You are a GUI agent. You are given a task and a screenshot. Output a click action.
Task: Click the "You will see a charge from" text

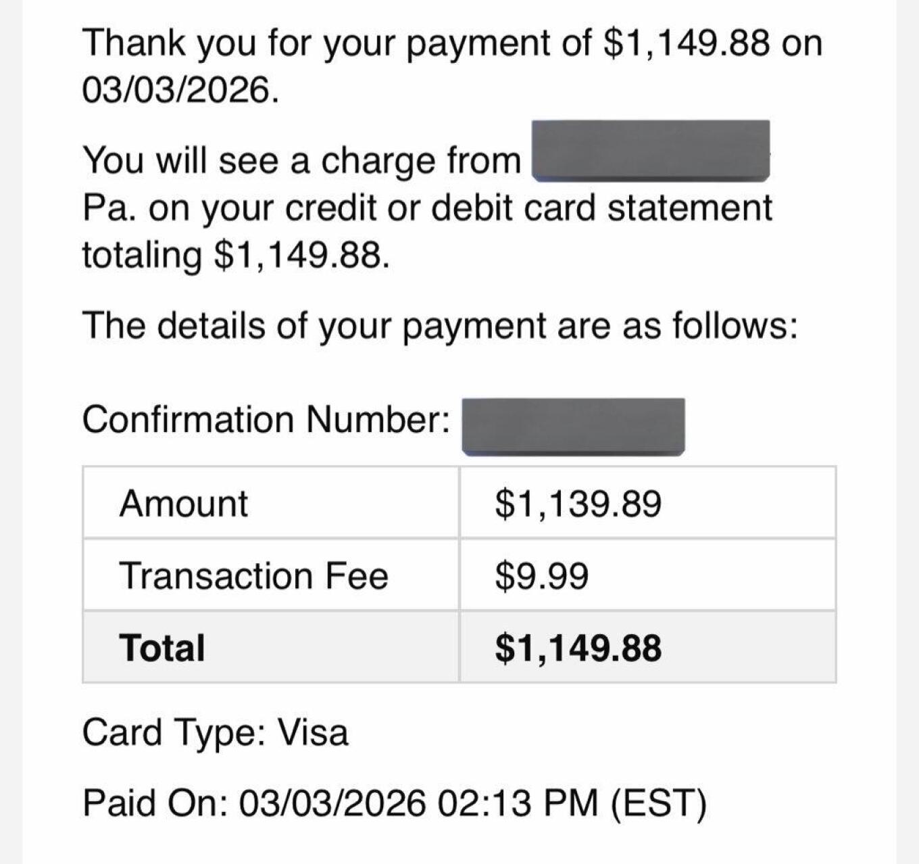point(301,161)
